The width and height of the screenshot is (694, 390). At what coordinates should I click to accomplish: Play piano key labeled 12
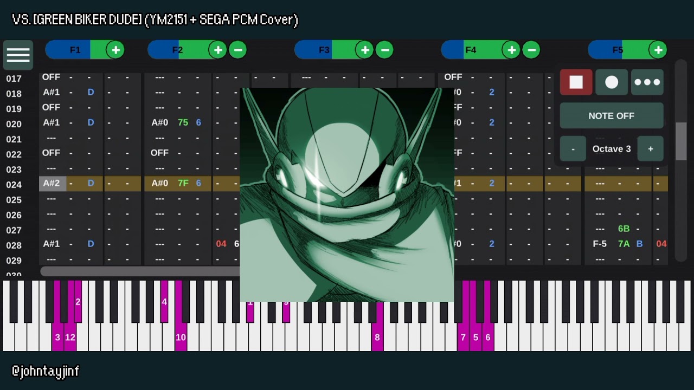tap(70, 337)
